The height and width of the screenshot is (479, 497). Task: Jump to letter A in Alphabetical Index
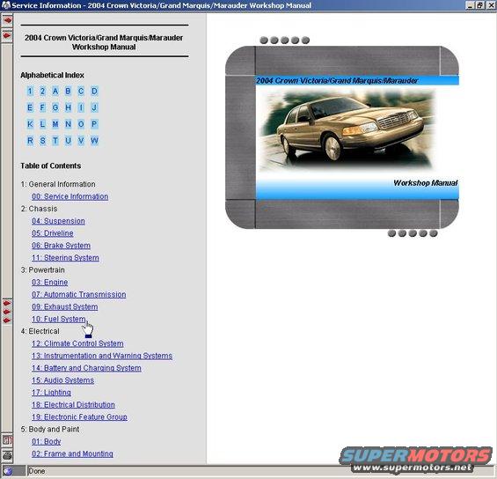55,92
